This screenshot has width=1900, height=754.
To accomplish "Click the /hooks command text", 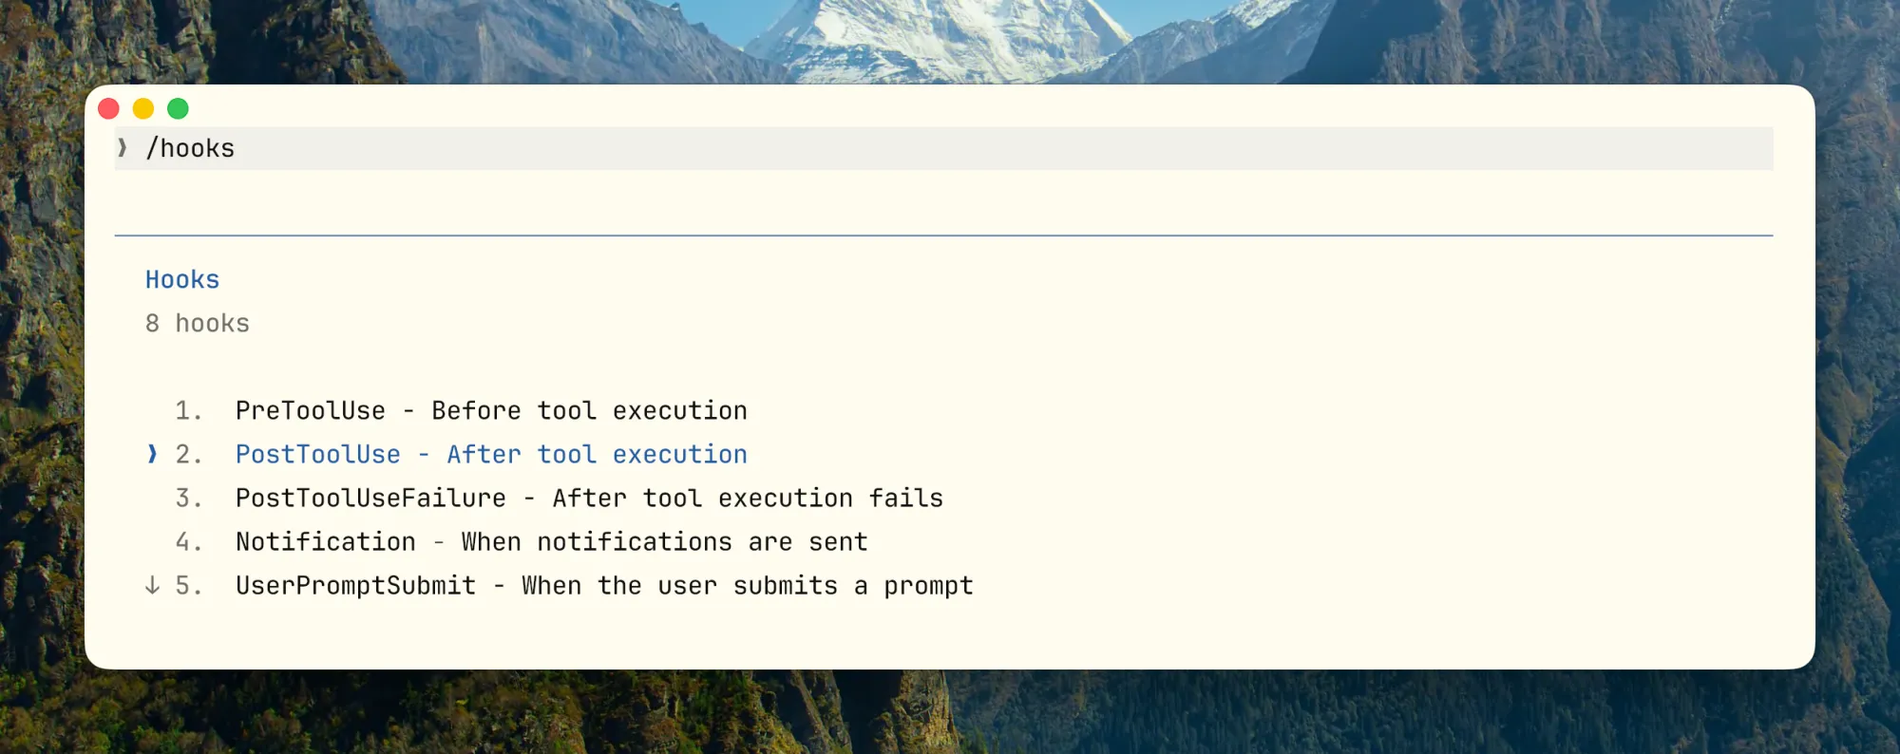I will pos(191,148).
